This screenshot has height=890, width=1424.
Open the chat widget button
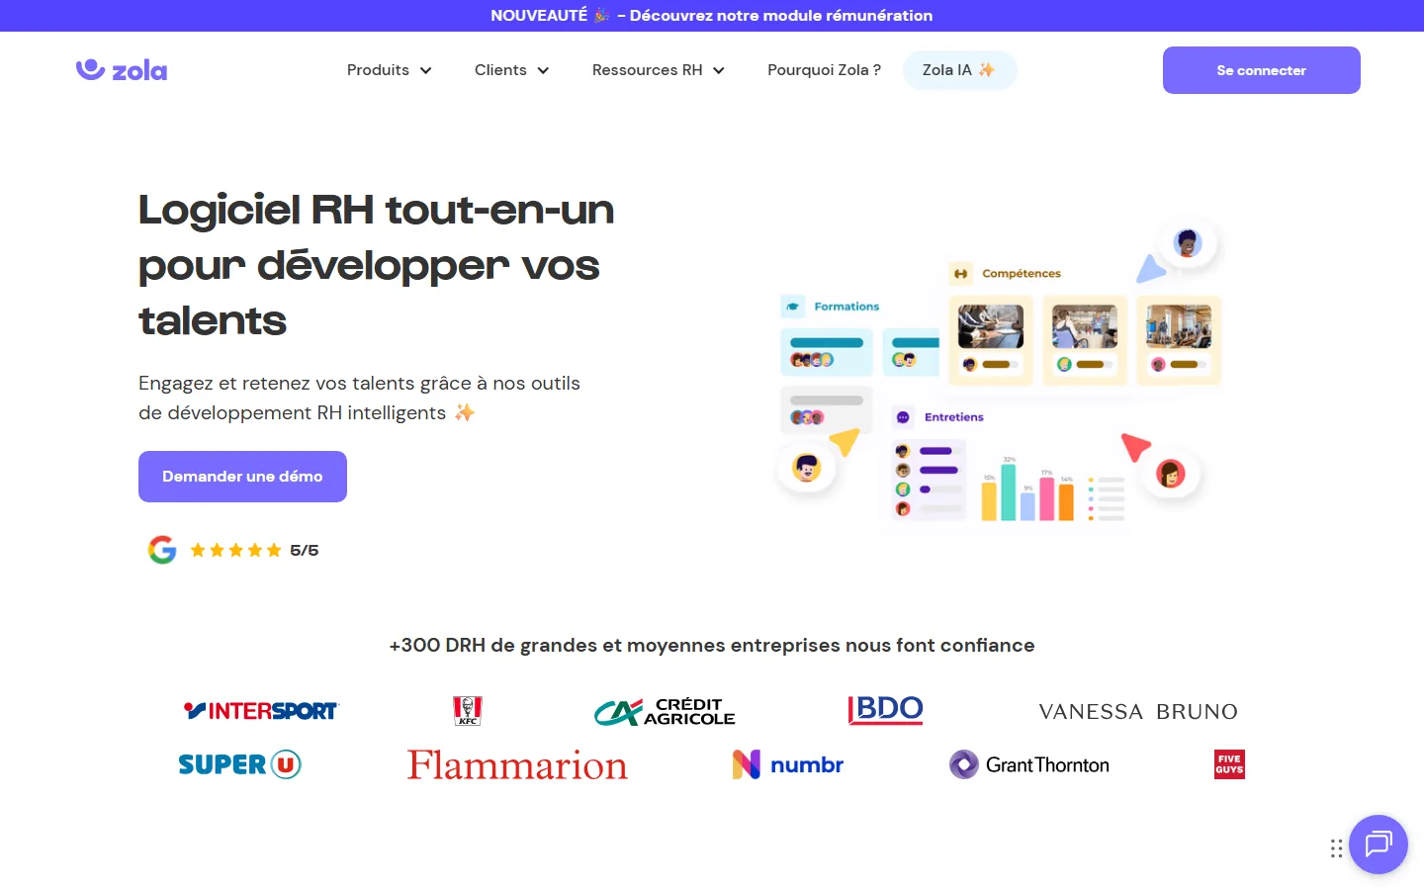point(1379,845)
